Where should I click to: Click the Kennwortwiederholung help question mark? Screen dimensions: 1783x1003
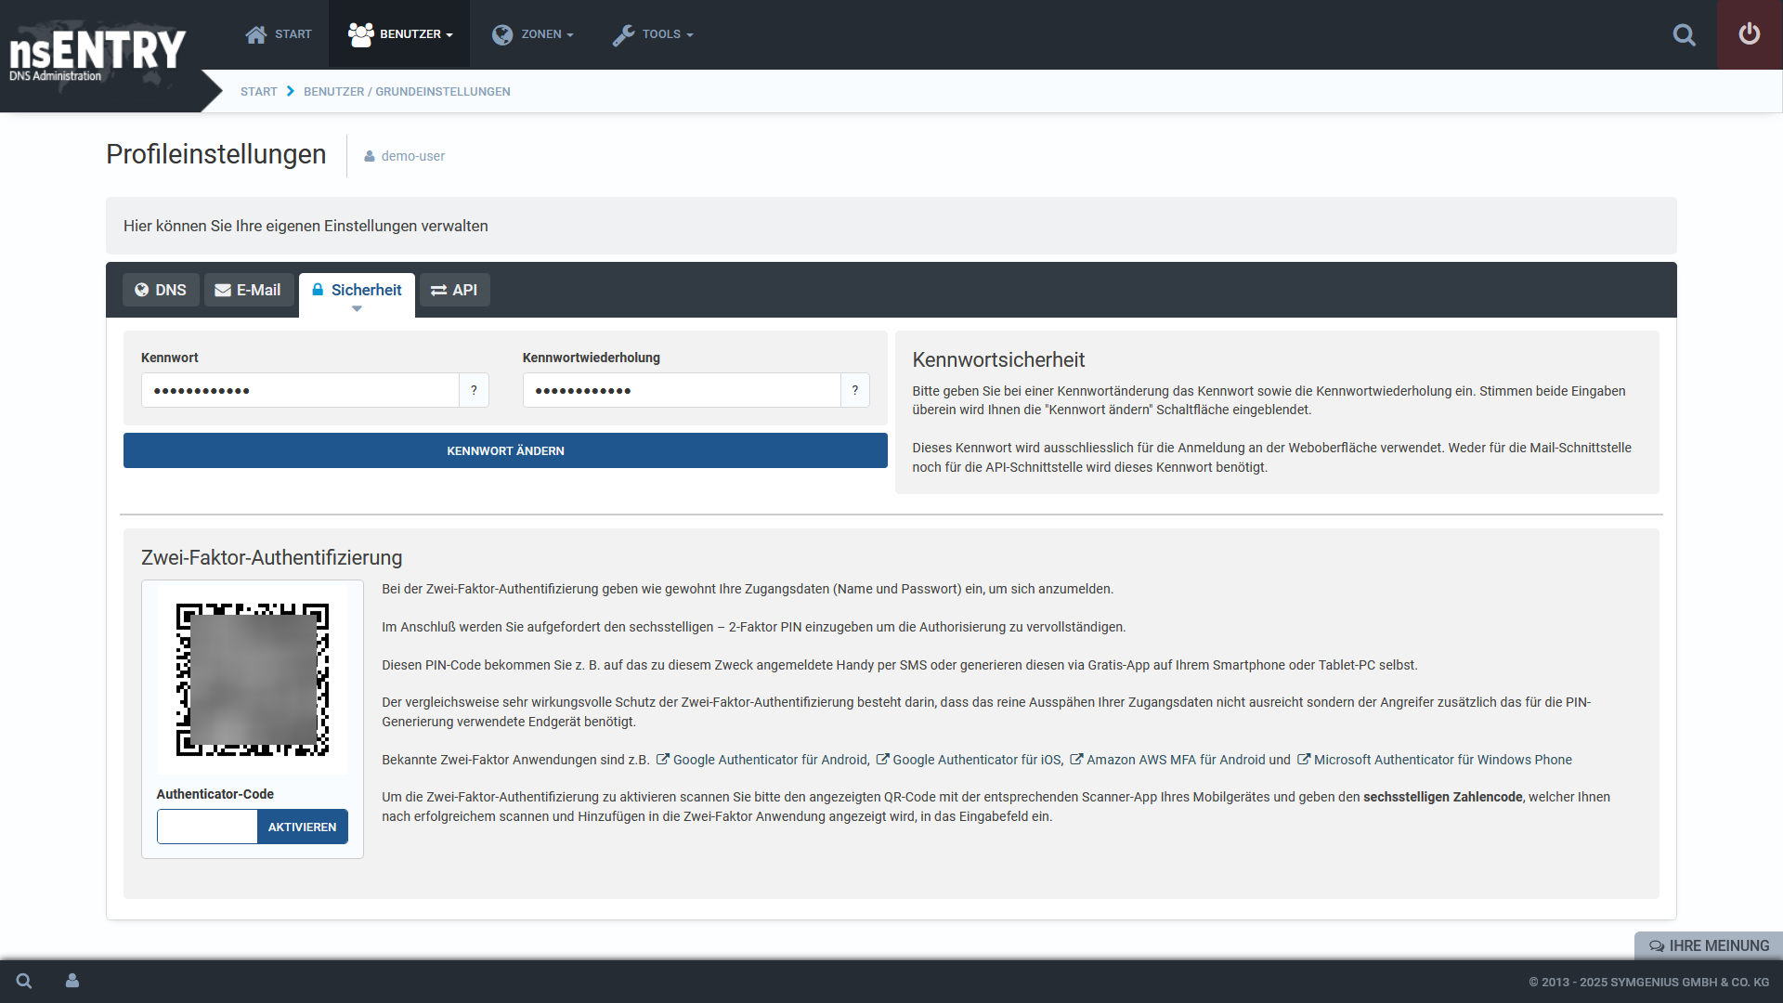pos(854,390)
